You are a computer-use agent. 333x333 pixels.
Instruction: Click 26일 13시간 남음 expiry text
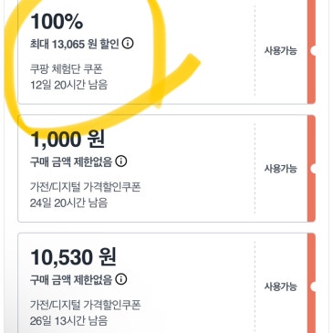68,321
